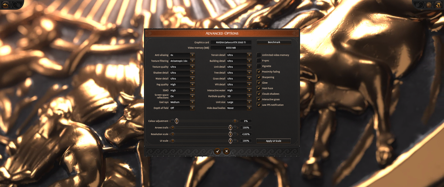The width and height of the screenshot is (444, 187).
Task: Run the Benchmark button
Action: click(274, 42)
